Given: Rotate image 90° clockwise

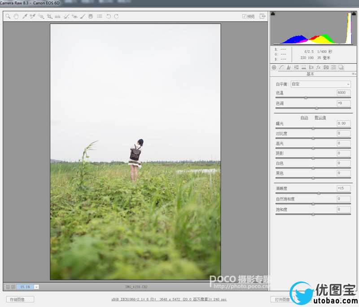Looking at the screenshot, I should click(x=116, y=16).
